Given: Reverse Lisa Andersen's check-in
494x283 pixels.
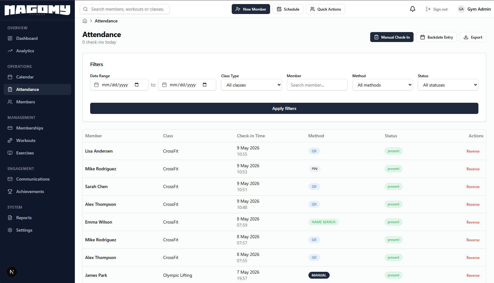Looking at the screenshot, I should pos(473,151).
